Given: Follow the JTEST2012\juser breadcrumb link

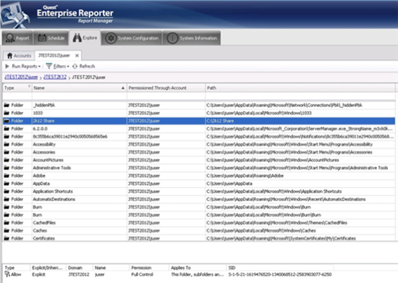Looking at the screenshot, I should pos(21,77).
